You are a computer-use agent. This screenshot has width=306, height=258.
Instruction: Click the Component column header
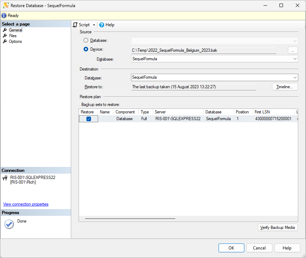126,112
